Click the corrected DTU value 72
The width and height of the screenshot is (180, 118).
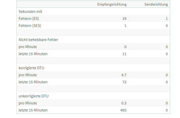[124, 82]
